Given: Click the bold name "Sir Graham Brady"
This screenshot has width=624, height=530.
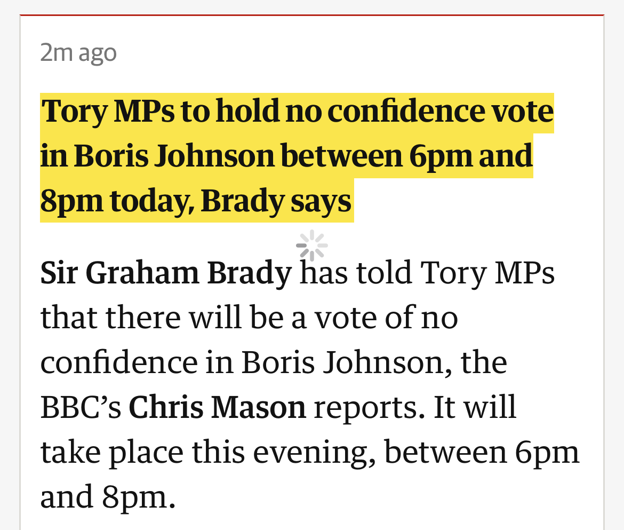Looking at the screenshot, I should pos(166,273).
